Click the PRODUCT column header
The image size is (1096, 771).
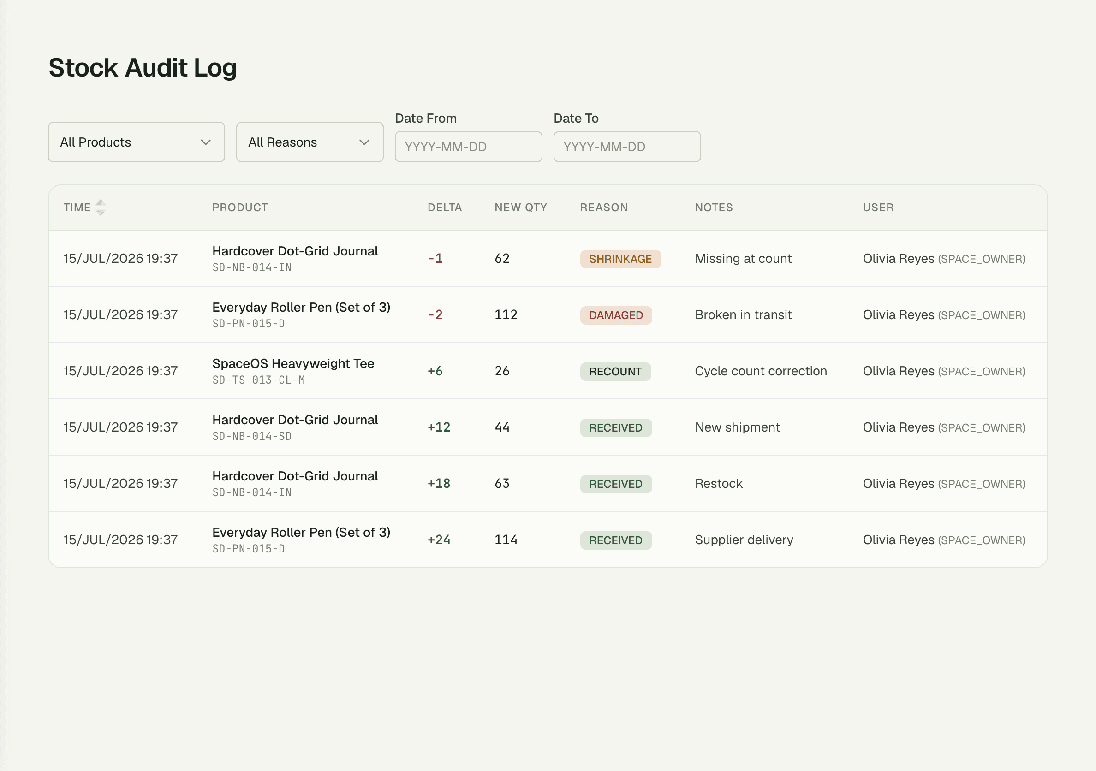[240, 208]
